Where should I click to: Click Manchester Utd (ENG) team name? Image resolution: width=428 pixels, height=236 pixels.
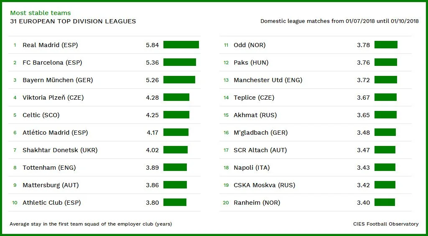coord(268,80)
